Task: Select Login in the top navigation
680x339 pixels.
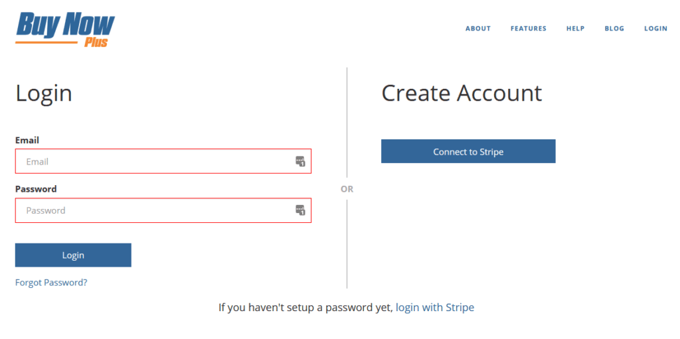Action: point(655,29)
